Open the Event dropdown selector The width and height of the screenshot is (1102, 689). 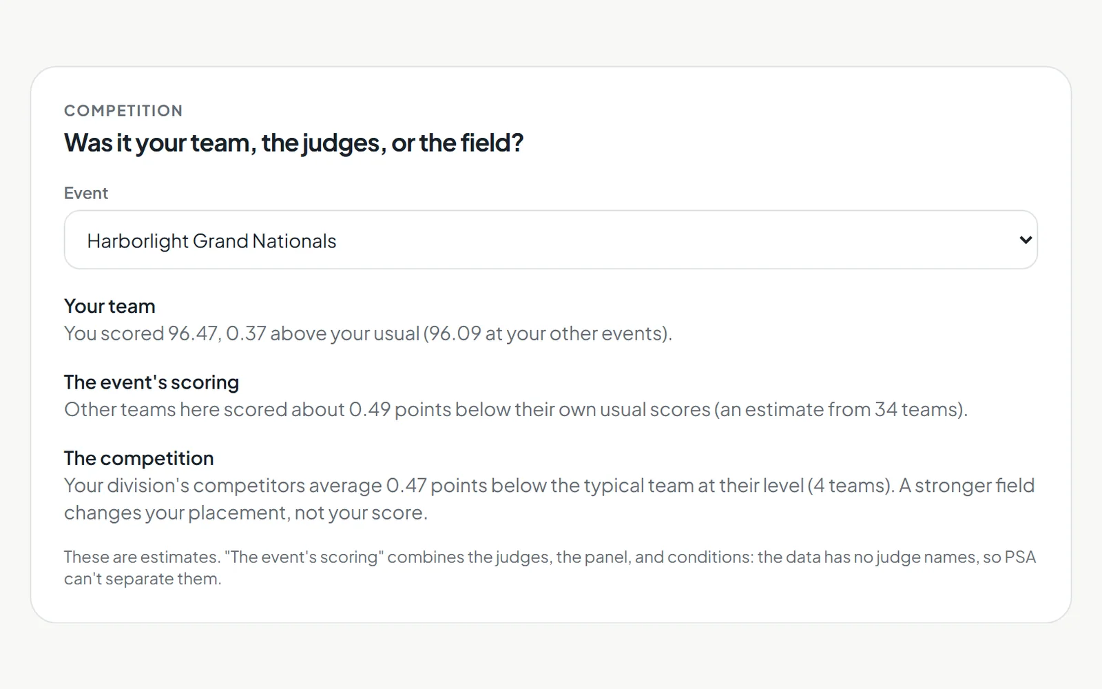[x=550, y=240]
